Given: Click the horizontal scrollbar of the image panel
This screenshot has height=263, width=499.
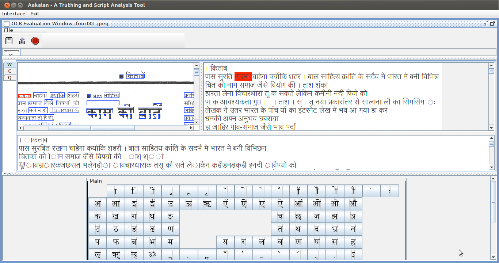Looking at the screenshot, I should [91, 128].
